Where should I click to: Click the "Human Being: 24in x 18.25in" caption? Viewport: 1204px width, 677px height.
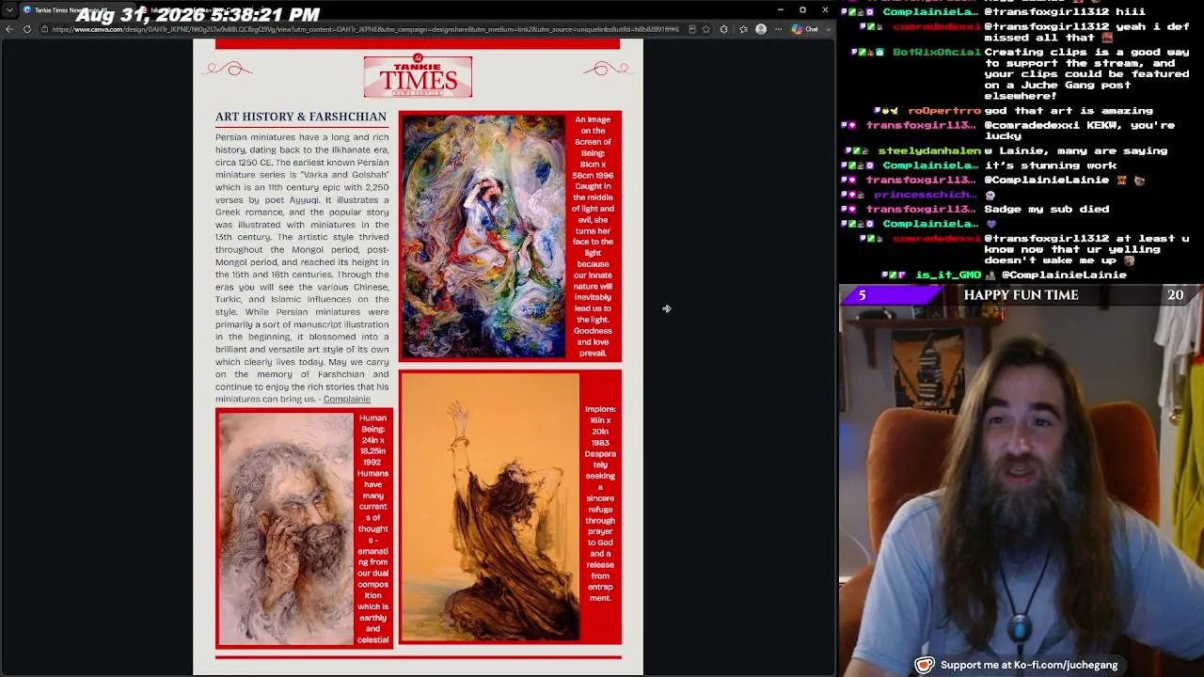coord(373,528)
